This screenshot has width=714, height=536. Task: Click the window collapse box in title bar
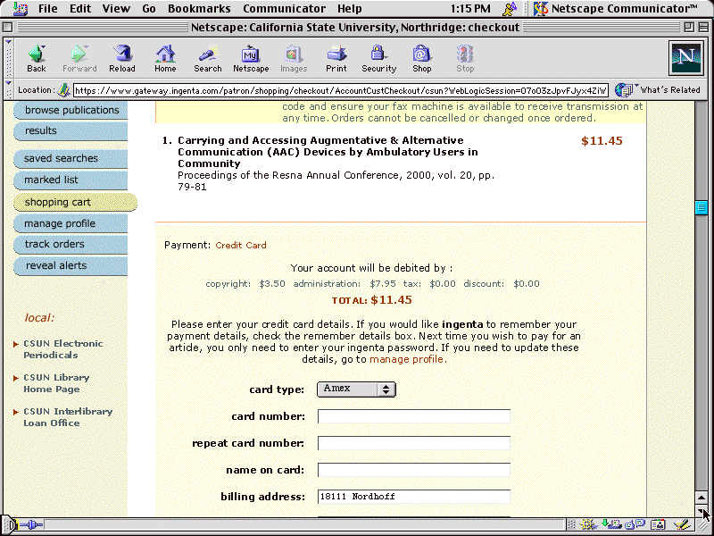click(x=703, y=28)
